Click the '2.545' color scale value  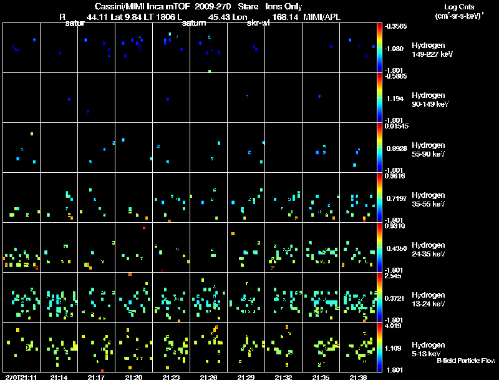click(x=393, y=276)
